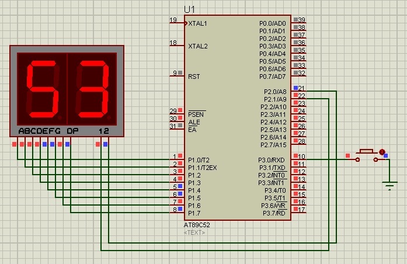
Task: Click pin number 13 beside P3.3/INT1
Action: pyautogui.click(x=302, y=179)
